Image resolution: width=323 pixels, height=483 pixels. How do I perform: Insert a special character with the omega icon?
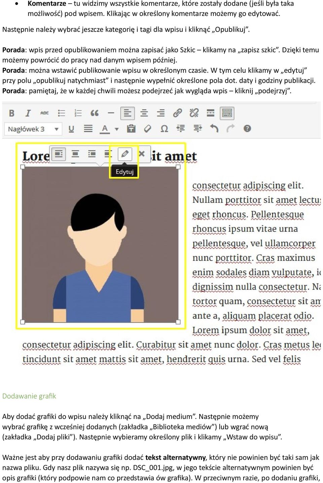(x=164, y=129)
